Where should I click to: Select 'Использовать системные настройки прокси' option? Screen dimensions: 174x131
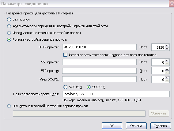(x=9, y=33)
